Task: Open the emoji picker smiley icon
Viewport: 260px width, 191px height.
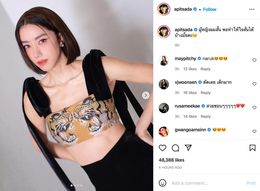Action: pos(162,183)
